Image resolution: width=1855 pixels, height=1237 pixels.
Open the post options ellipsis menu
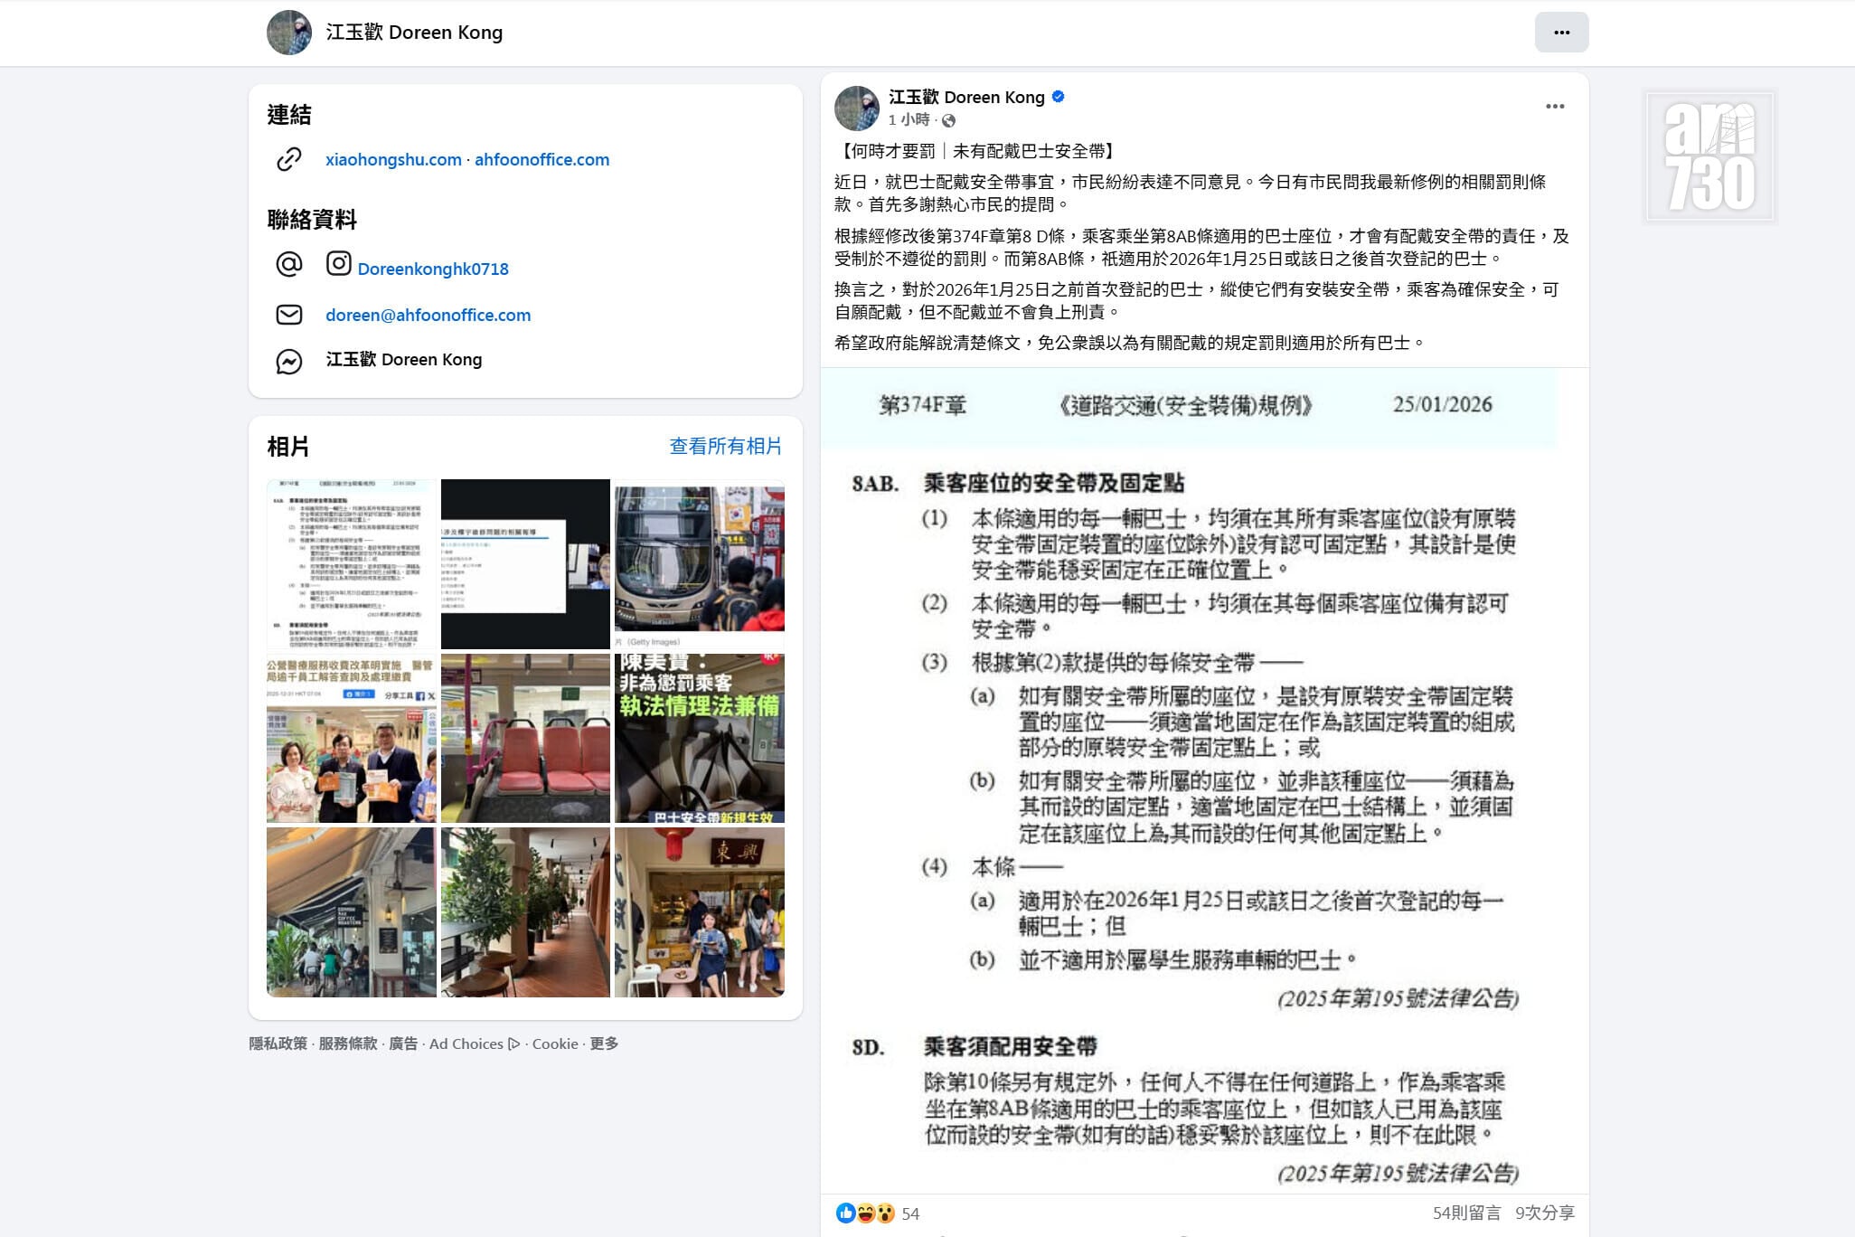[1555, 106]
